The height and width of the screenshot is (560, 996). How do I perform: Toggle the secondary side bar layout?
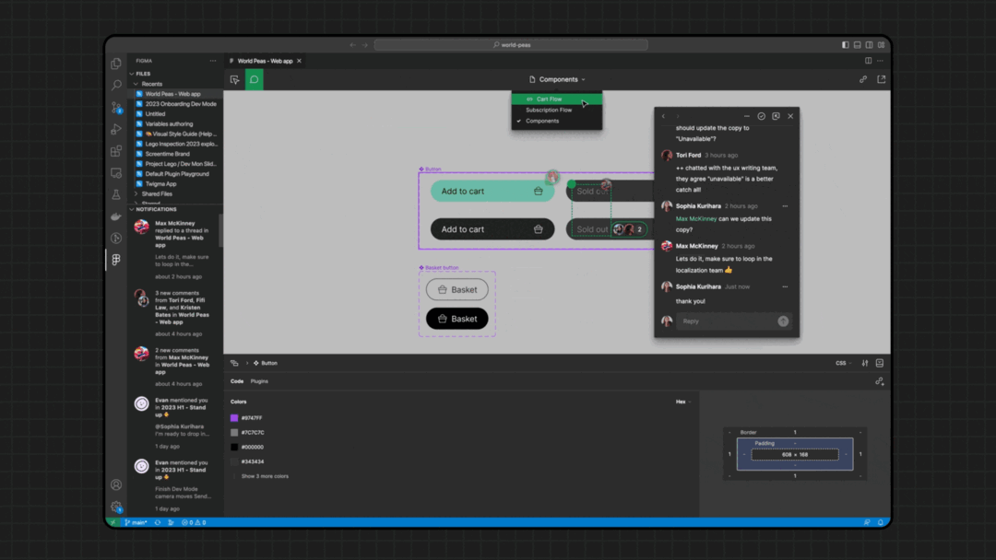(869, 45)
